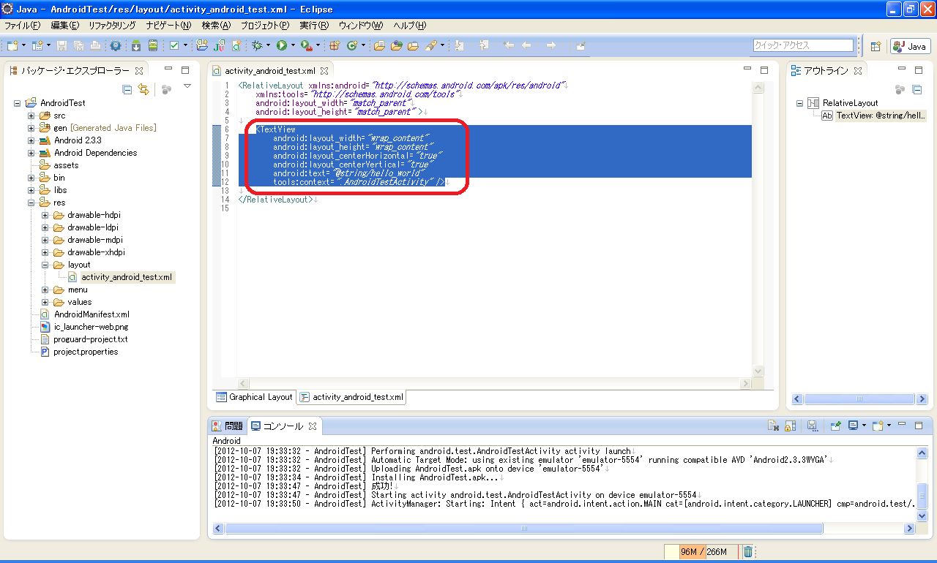The width and height of the screenshot is (937, 563).
Task: Open the Package Explorer view menu arrow
Action: (187, 87)
